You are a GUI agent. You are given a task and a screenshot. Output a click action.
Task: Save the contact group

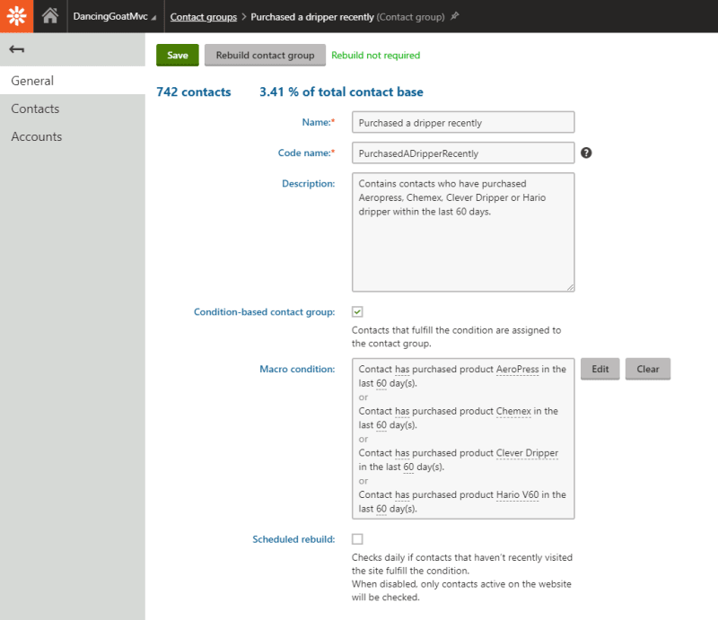[178, 55]
